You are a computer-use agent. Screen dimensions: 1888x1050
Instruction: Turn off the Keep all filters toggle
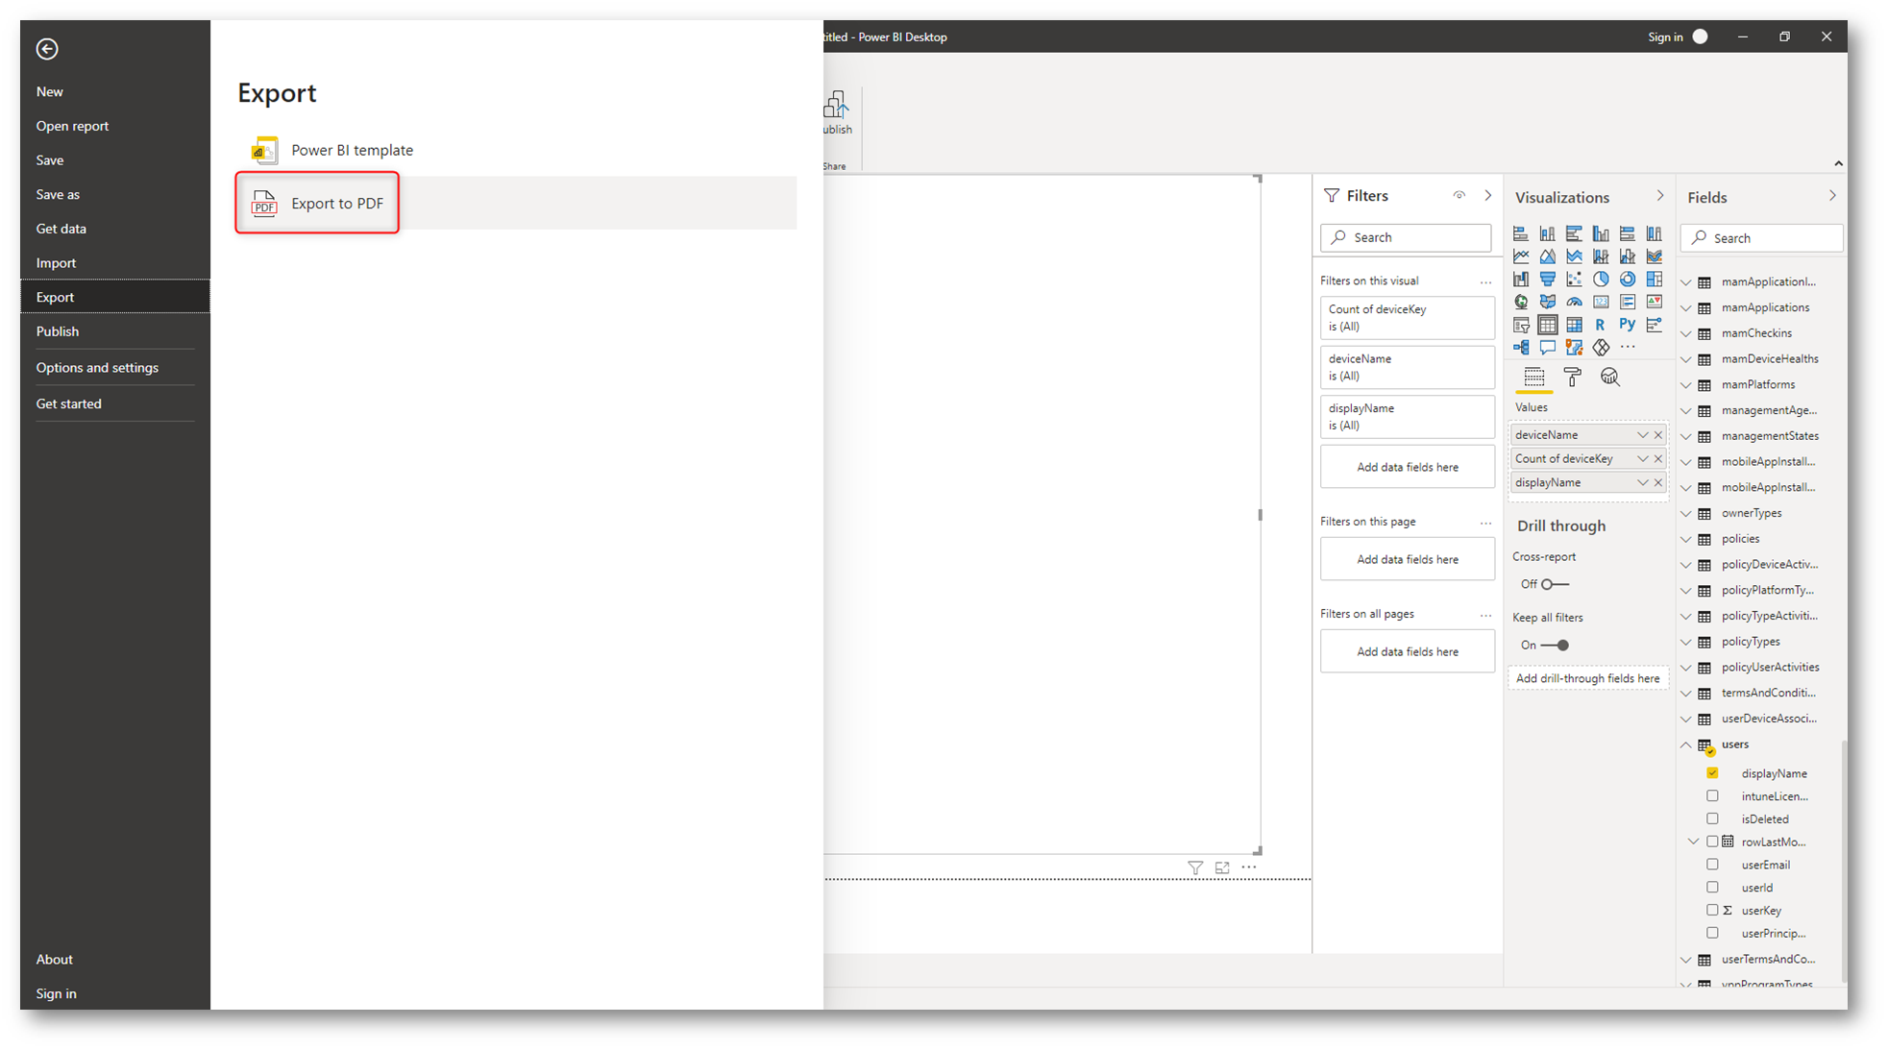pos(1555,646)
